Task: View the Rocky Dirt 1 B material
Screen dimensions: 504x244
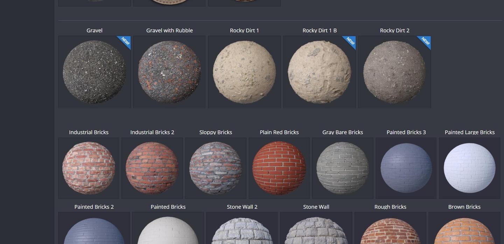Action: [319, 72]
